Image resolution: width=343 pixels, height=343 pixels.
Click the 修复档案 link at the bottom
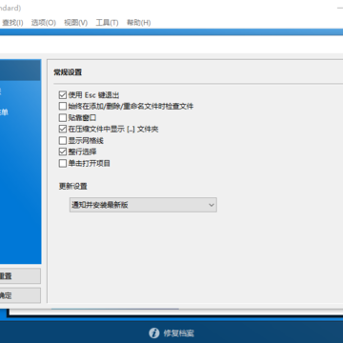click(179, 333)
